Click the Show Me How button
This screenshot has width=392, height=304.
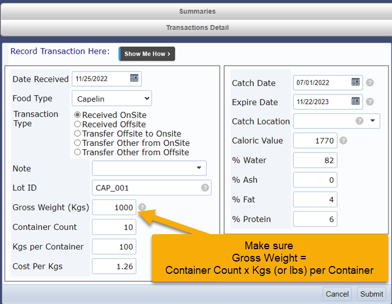pos(147,54)
